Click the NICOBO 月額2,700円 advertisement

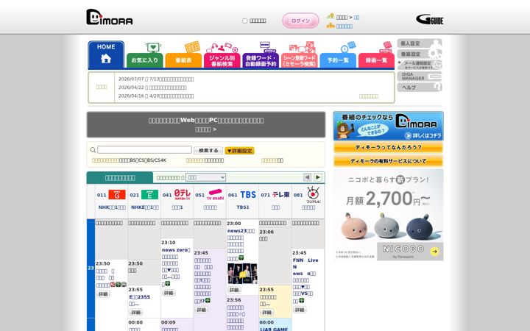click(388, 215)
